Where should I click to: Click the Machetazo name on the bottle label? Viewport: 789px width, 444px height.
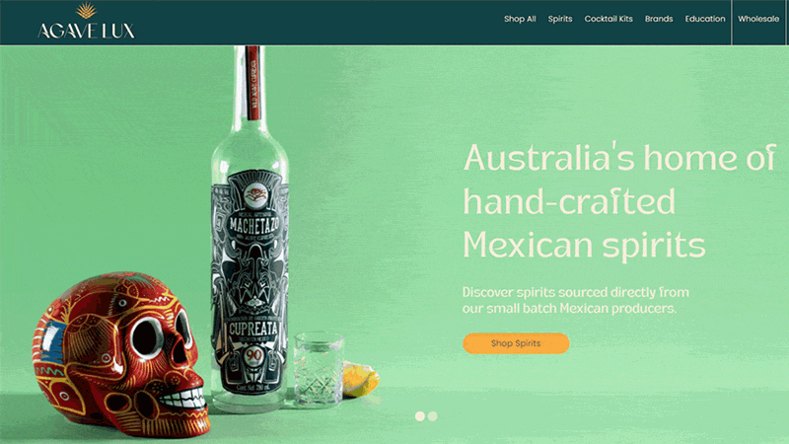[253, 224]
